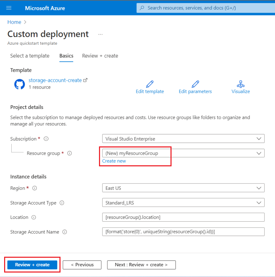Switch to the Select a template tab
This screenshot has height=277, width=275.
tap(30, 56)
